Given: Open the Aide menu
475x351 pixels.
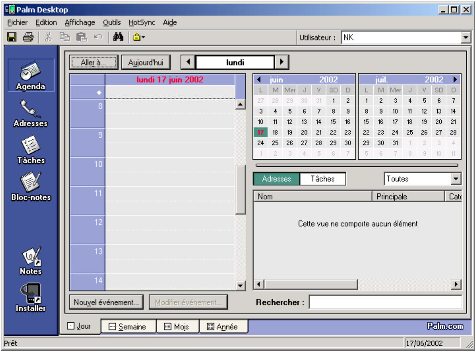Looking at the screenshot, I should [x=170, y=22].
